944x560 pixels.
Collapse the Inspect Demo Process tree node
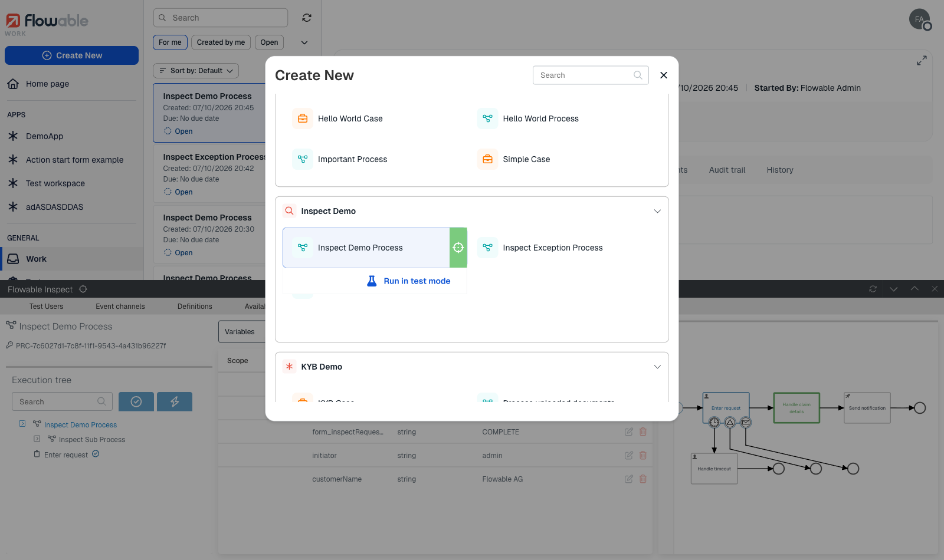22,424
